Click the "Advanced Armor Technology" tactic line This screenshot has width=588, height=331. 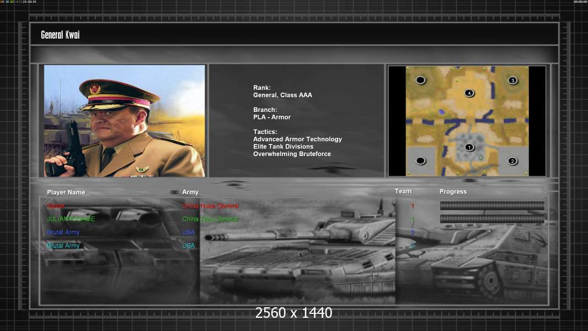(x=297, y=139)
